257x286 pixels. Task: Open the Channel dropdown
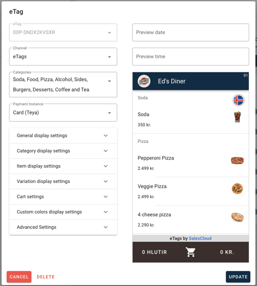(x=63, y=56)
